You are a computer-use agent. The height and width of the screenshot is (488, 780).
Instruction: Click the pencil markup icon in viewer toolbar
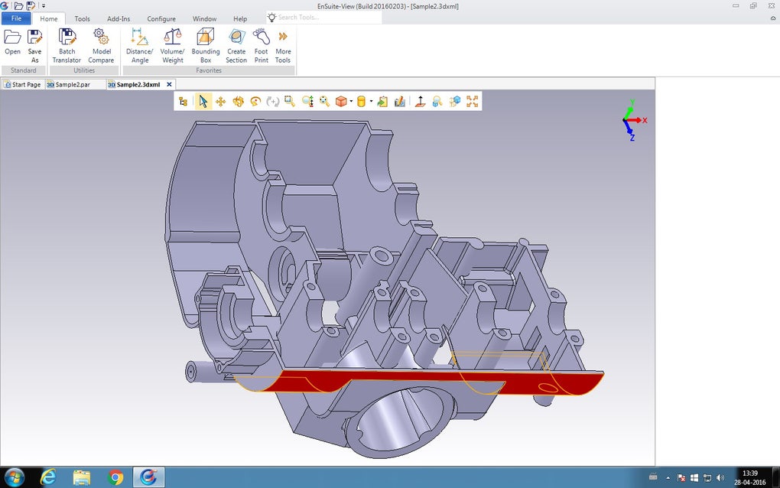point(399,102)
